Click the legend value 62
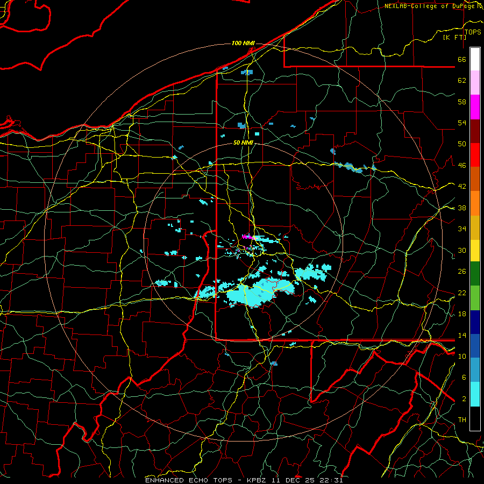Screen dimensions: 484x484 [x=462, y=81]
